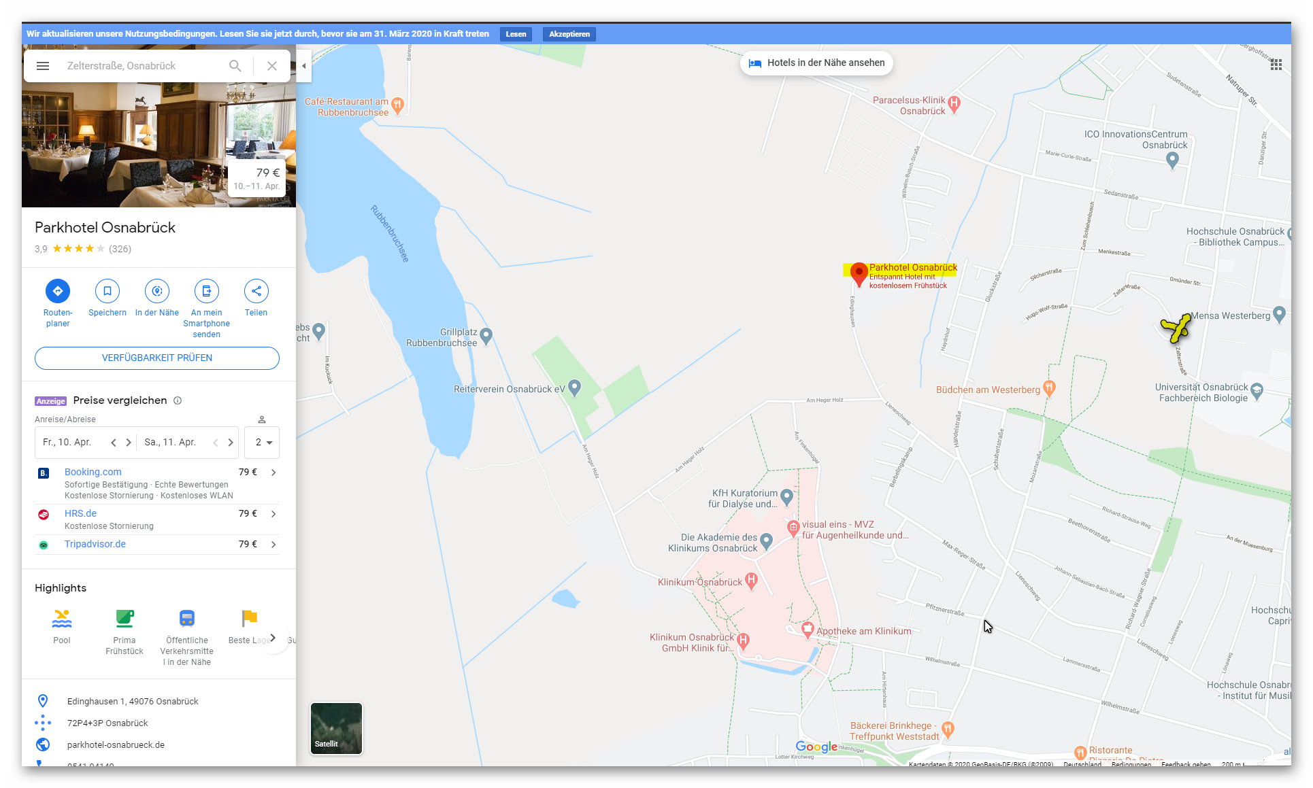
Task: Click Feedback geben in map footer
Action: pos(1186,764)
